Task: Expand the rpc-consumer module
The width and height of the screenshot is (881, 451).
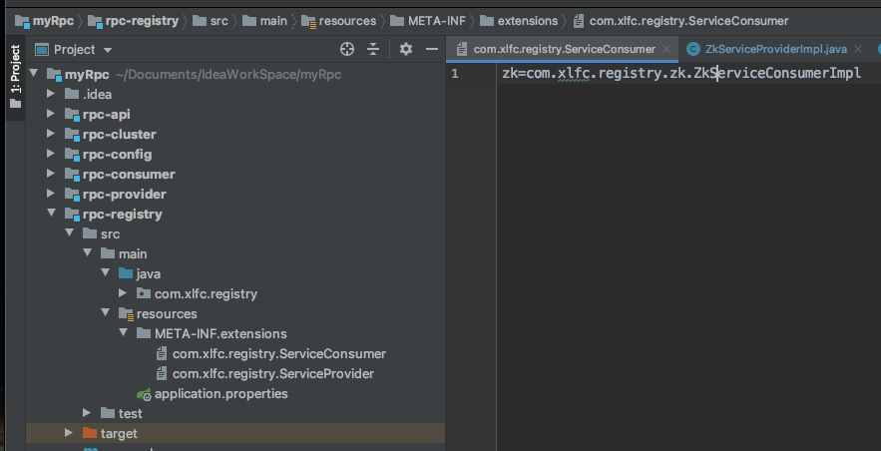Action: [x=51, y=174]
